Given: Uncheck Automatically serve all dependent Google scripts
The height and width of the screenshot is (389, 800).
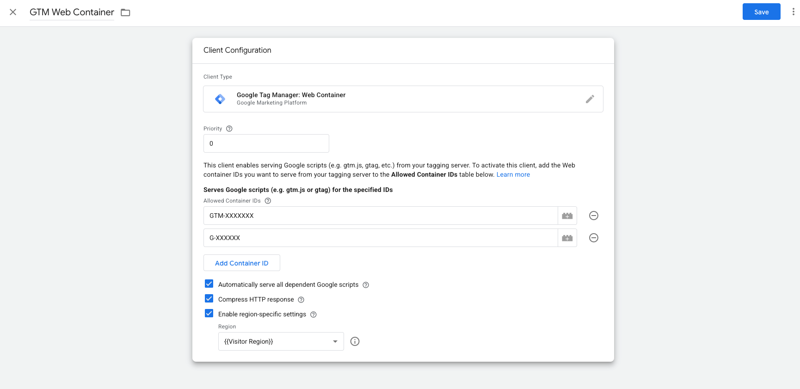Looking at the screenshot, I should tap(209, 284).
